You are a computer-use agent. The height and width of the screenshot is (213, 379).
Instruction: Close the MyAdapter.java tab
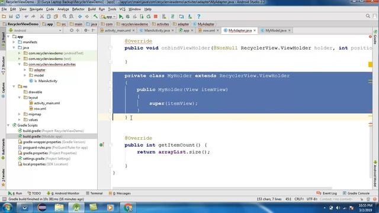(x=255, y=30)
